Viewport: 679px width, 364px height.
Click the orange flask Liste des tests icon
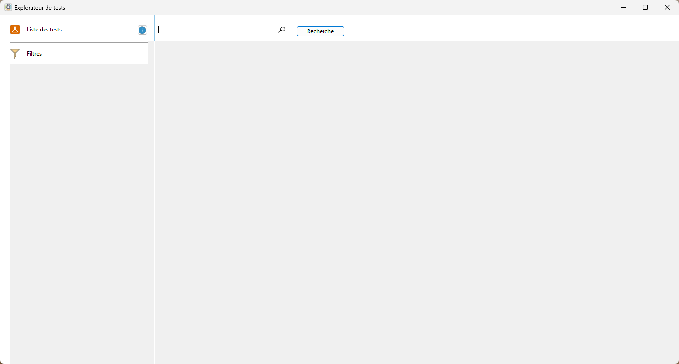tap(15, 30)
